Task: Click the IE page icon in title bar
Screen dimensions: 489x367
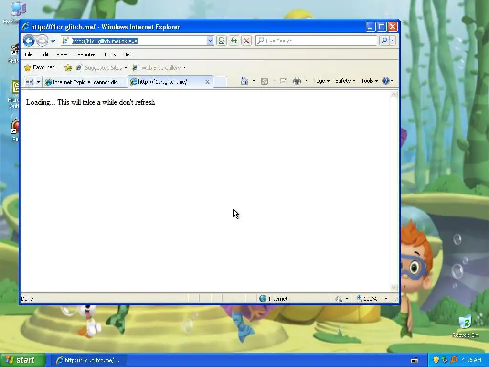Action: click(26, 27)
